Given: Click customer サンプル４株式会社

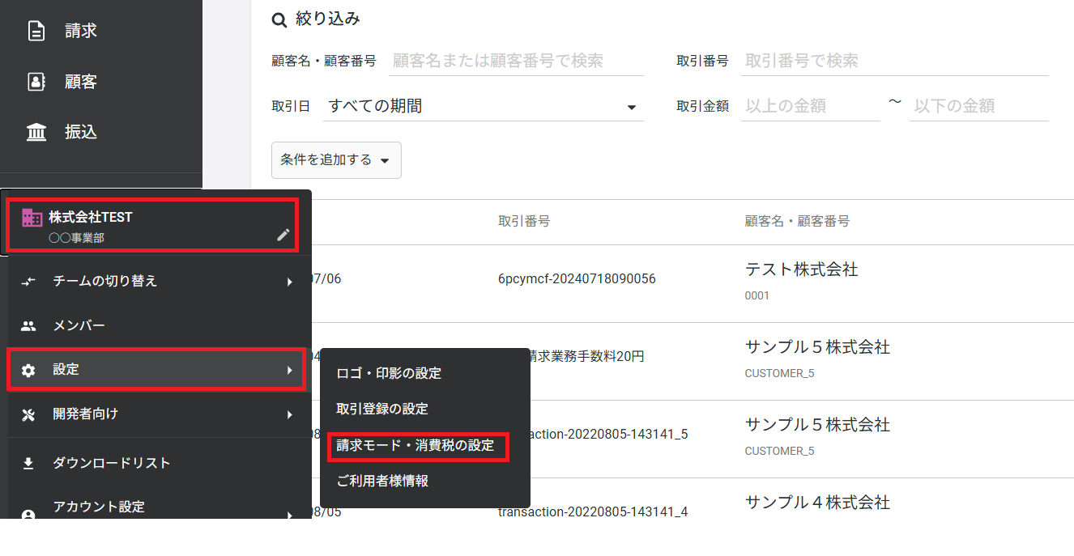Looking at the screenshot, I should [817, 503].
